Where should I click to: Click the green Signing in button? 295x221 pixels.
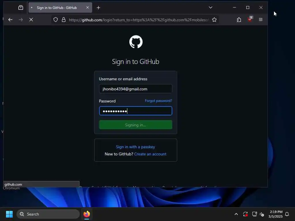pos(135,125)
